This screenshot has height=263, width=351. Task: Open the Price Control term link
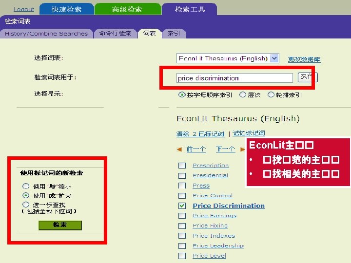[x=213, y=196]
